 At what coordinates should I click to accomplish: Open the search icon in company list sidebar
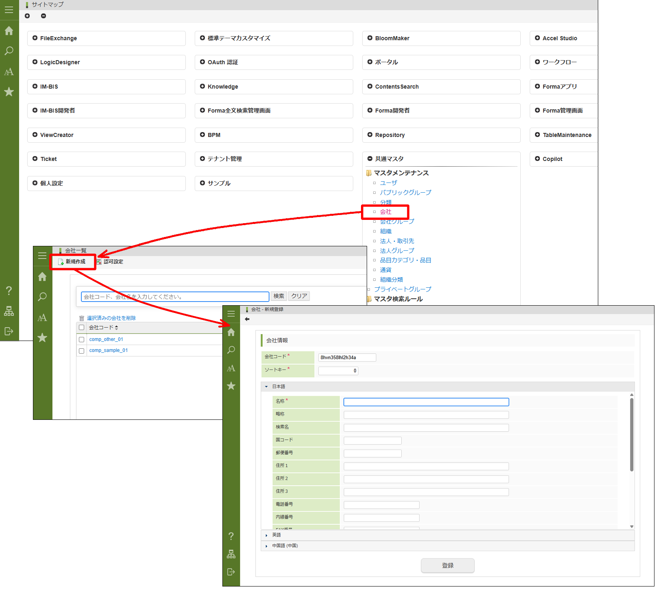coord(42,297)
